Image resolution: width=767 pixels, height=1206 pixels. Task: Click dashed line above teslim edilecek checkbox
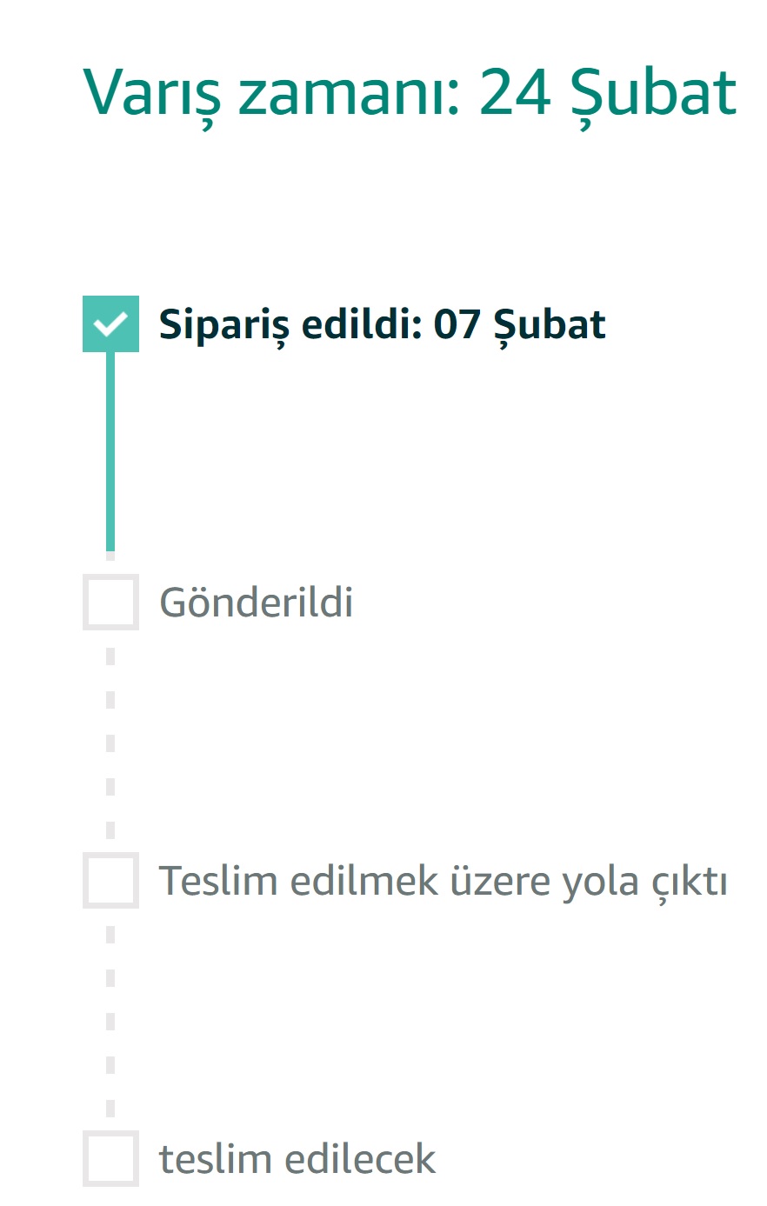110,1020
